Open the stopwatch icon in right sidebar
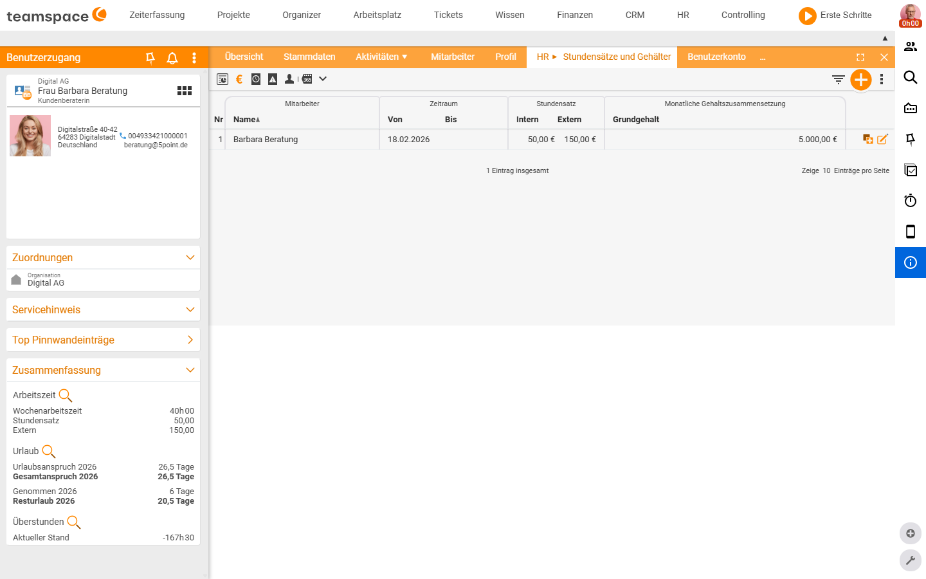926x579 pixels. pos(911,201)
